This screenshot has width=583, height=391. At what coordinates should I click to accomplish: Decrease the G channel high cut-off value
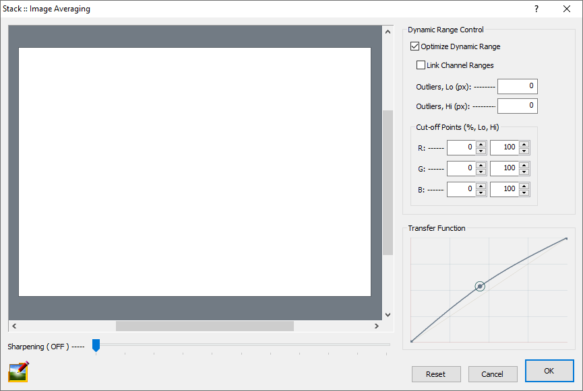point(524,172)
